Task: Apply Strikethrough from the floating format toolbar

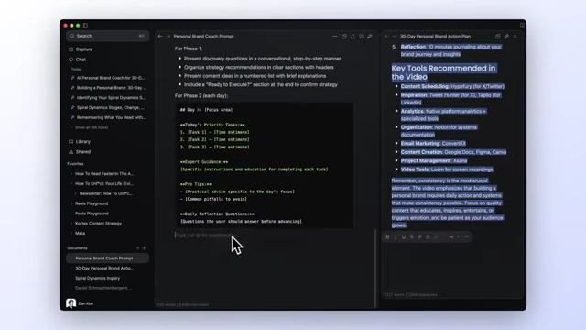Action: pos(412,236)
